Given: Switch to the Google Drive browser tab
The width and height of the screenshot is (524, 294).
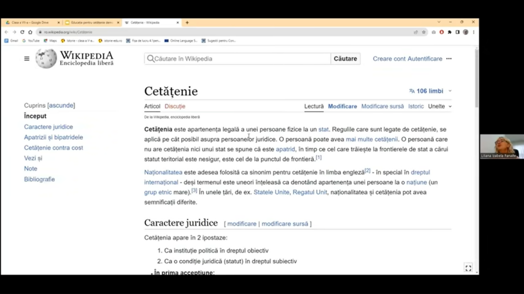Looking at the screenshot, I should (x=31, y=22).
